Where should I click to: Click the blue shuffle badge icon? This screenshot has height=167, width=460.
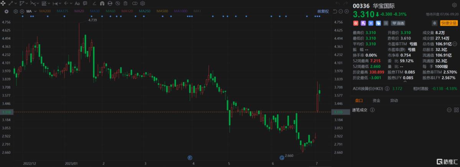(x=371, y=23)
